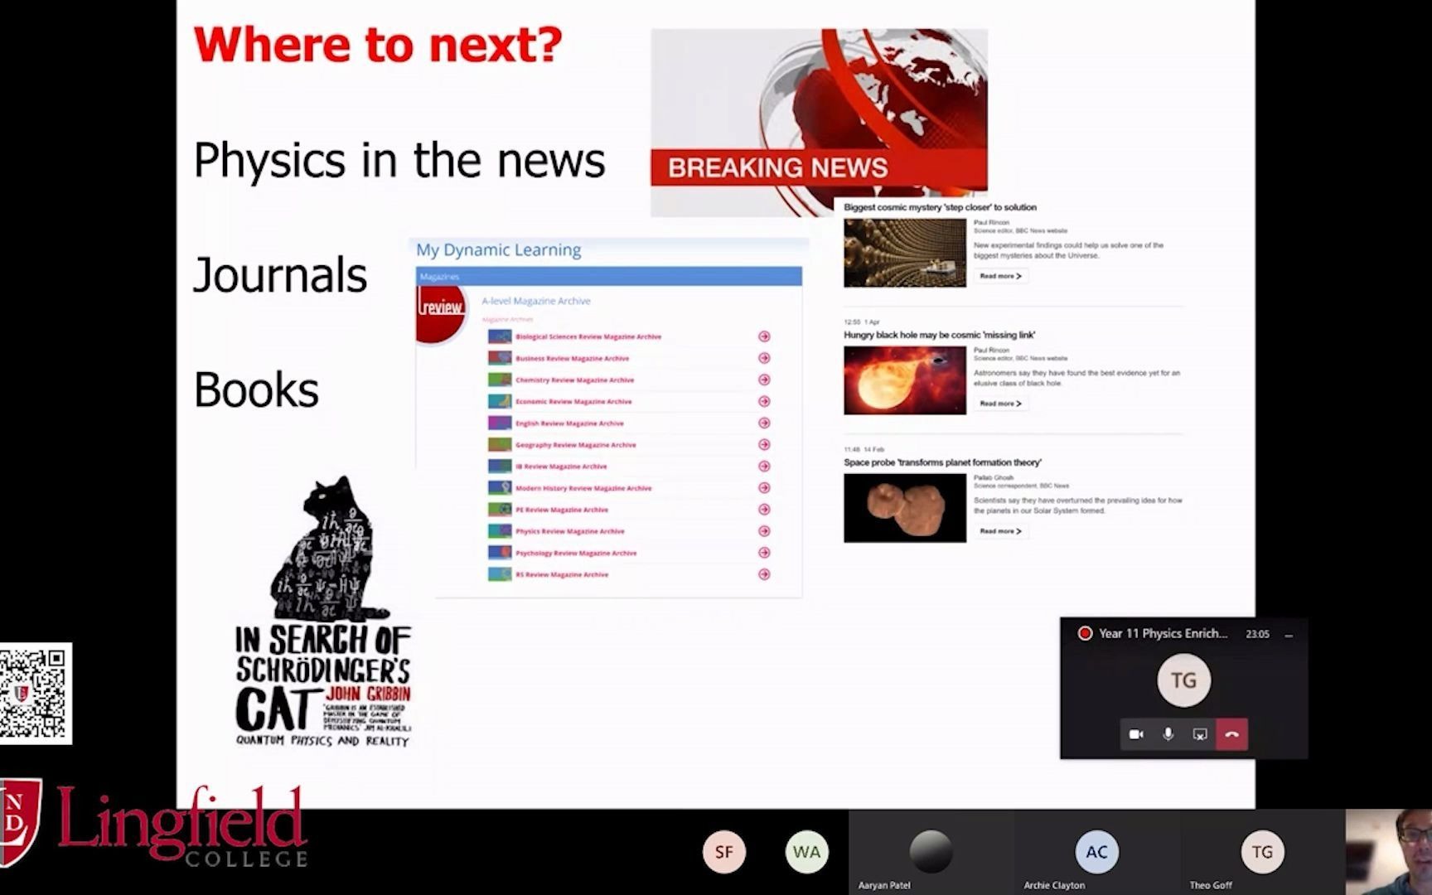Open arrow for Biological Sciences Review Archive
Image resolution: width=1432 pixels, height=895 pixels.
click(764, 336)
